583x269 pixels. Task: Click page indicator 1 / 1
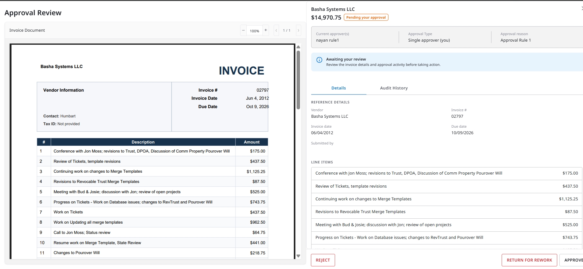coord(287,30)
